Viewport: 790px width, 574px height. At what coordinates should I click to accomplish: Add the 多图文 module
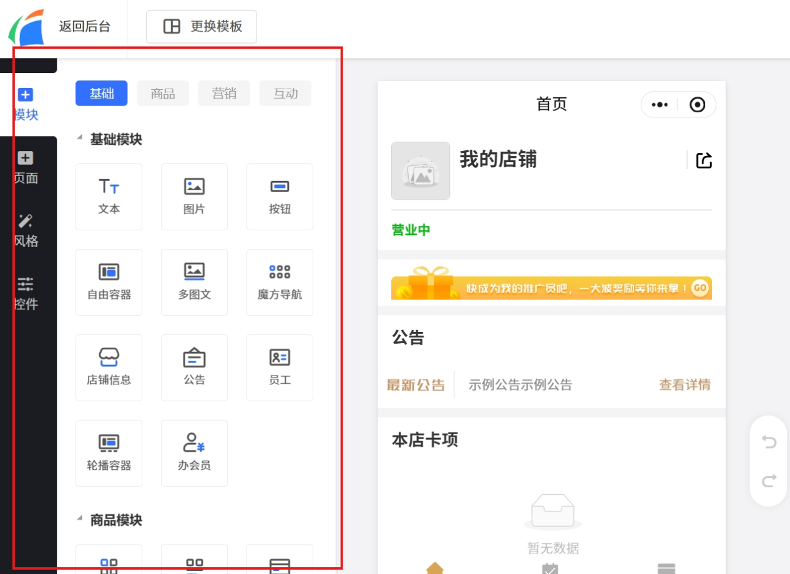[x=194, y=282]
